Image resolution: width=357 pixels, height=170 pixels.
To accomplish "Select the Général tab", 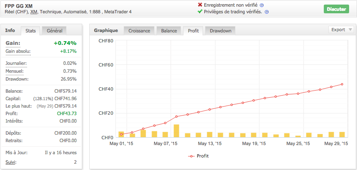I will 54,31.
